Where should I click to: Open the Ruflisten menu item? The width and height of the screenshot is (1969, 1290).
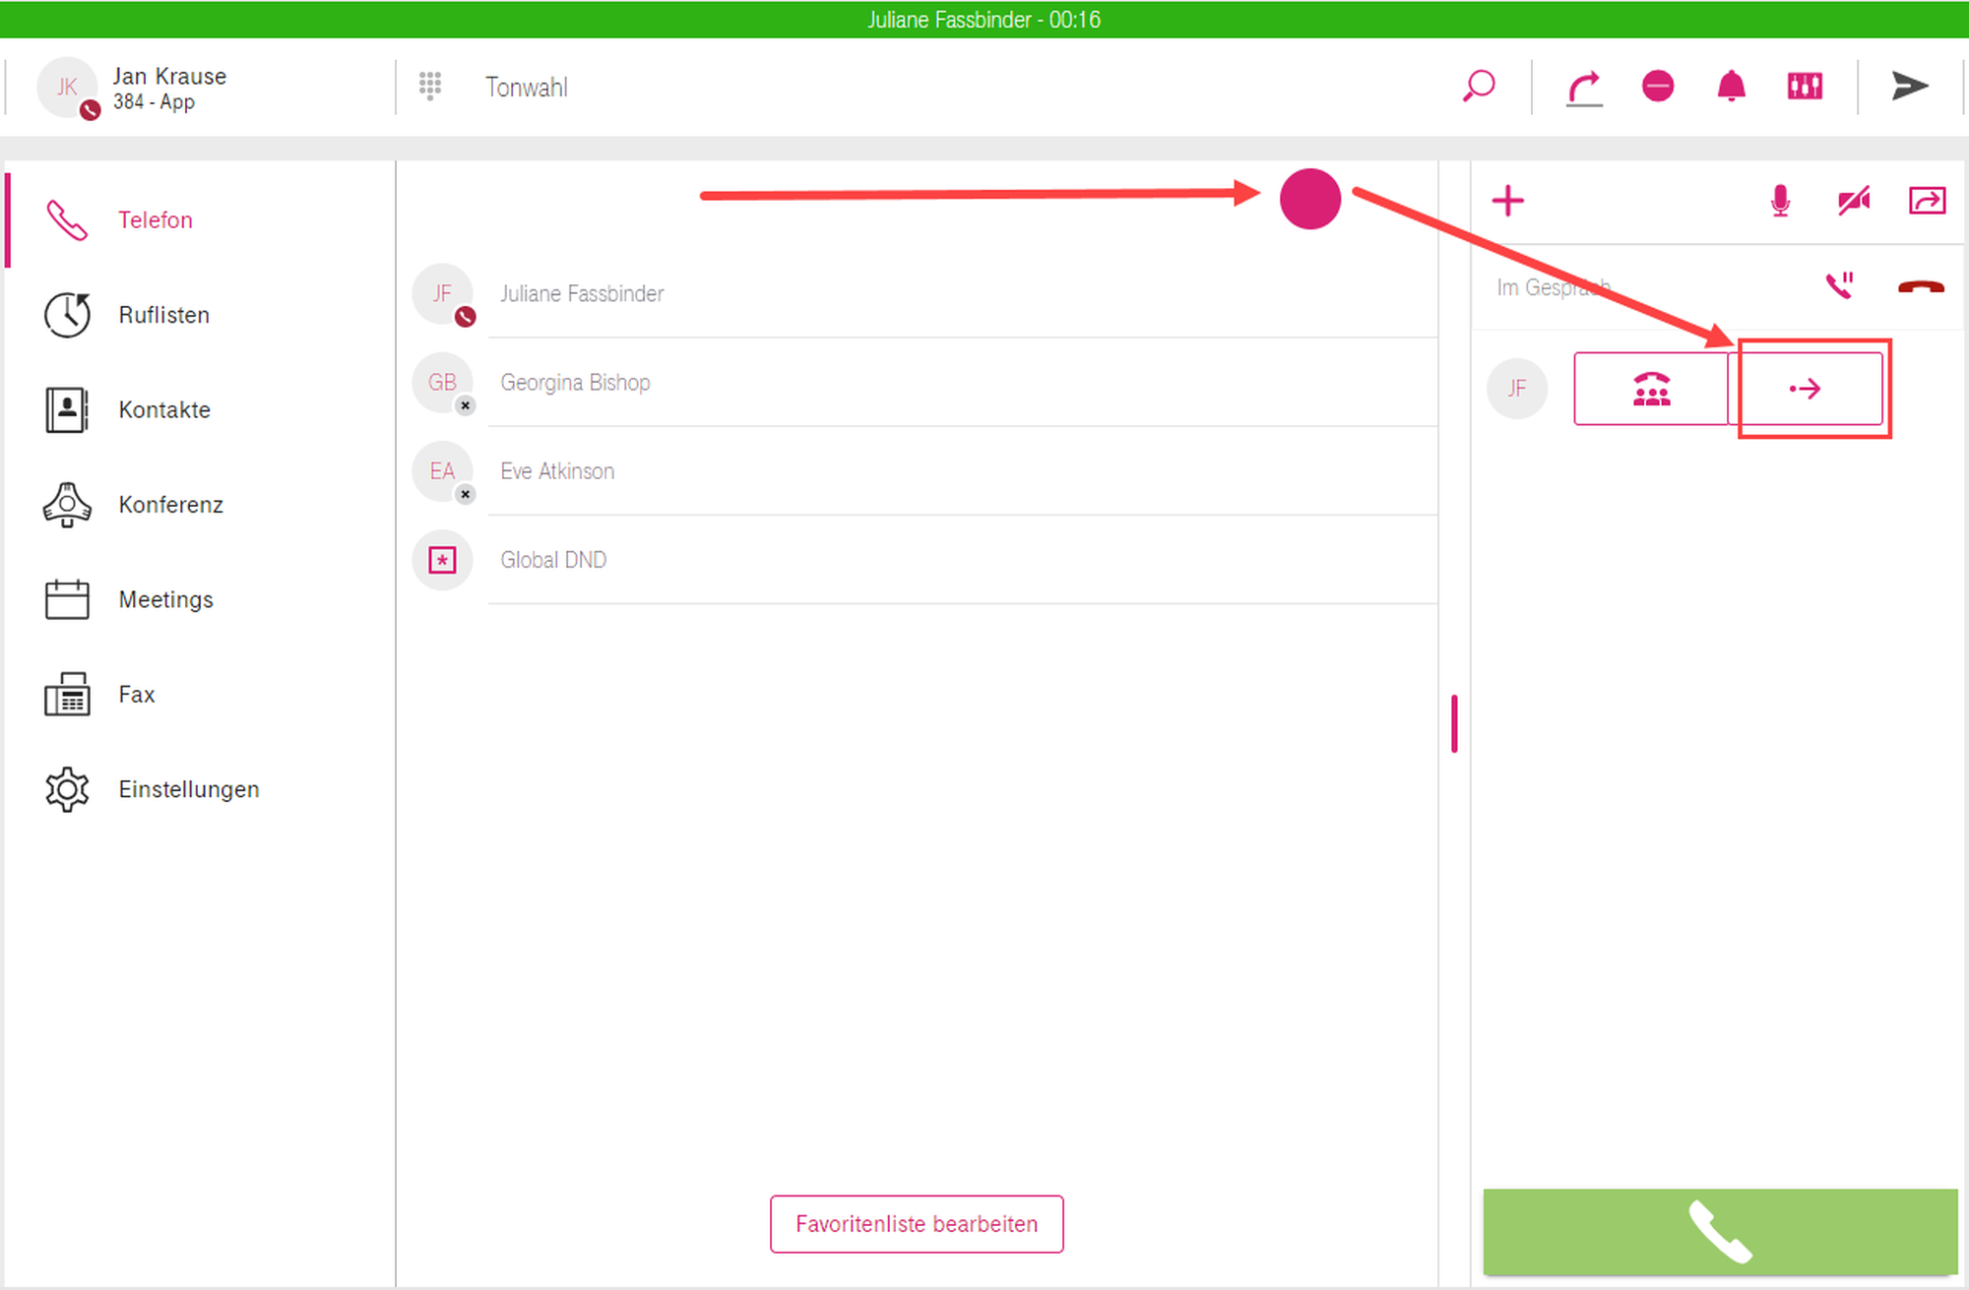[x=163, y=315]
